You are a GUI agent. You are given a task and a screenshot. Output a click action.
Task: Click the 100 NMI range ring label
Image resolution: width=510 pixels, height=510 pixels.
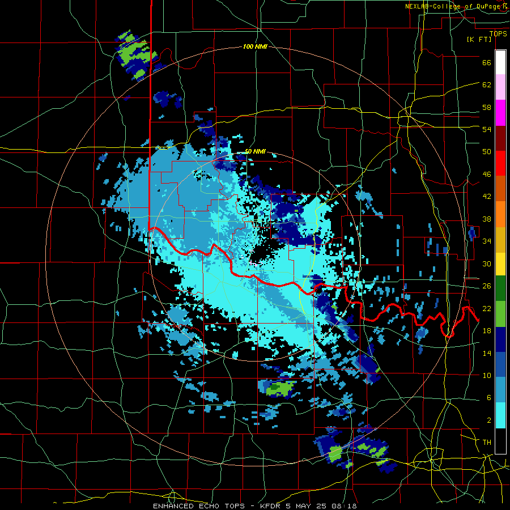click(255, 46)
